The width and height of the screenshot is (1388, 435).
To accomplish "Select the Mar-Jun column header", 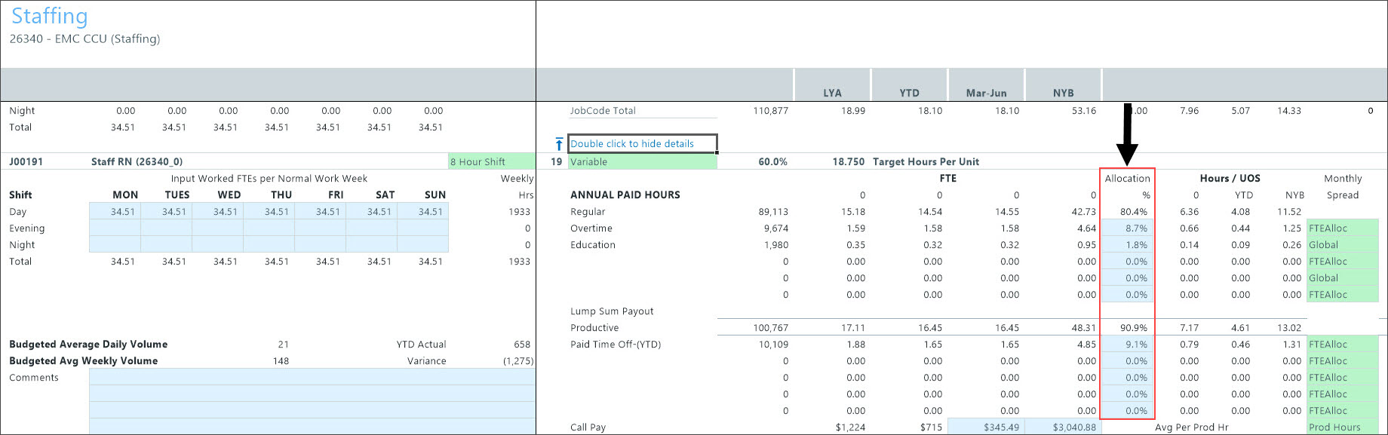I will point(986,93).
